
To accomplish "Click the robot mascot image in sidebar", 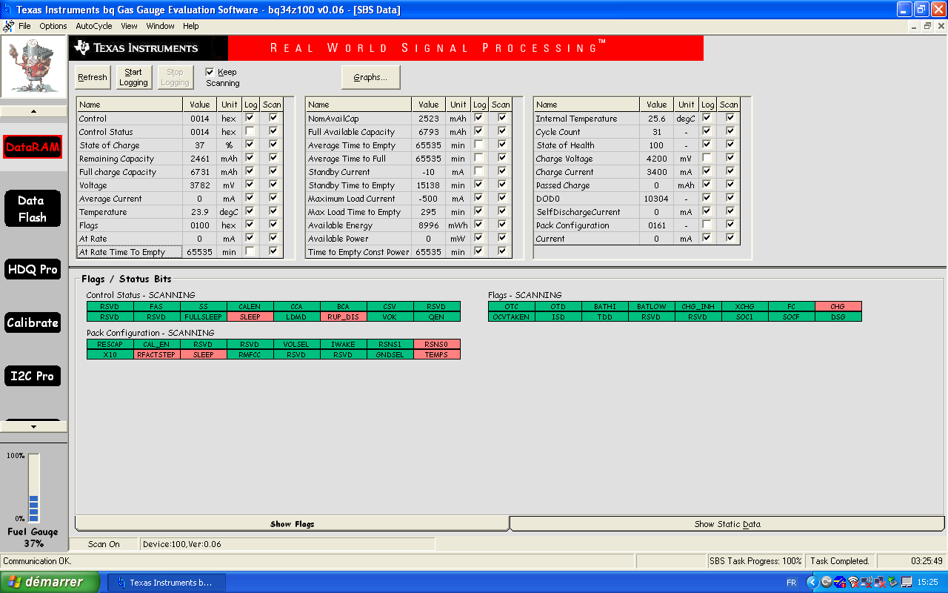I will pos(33,67).
